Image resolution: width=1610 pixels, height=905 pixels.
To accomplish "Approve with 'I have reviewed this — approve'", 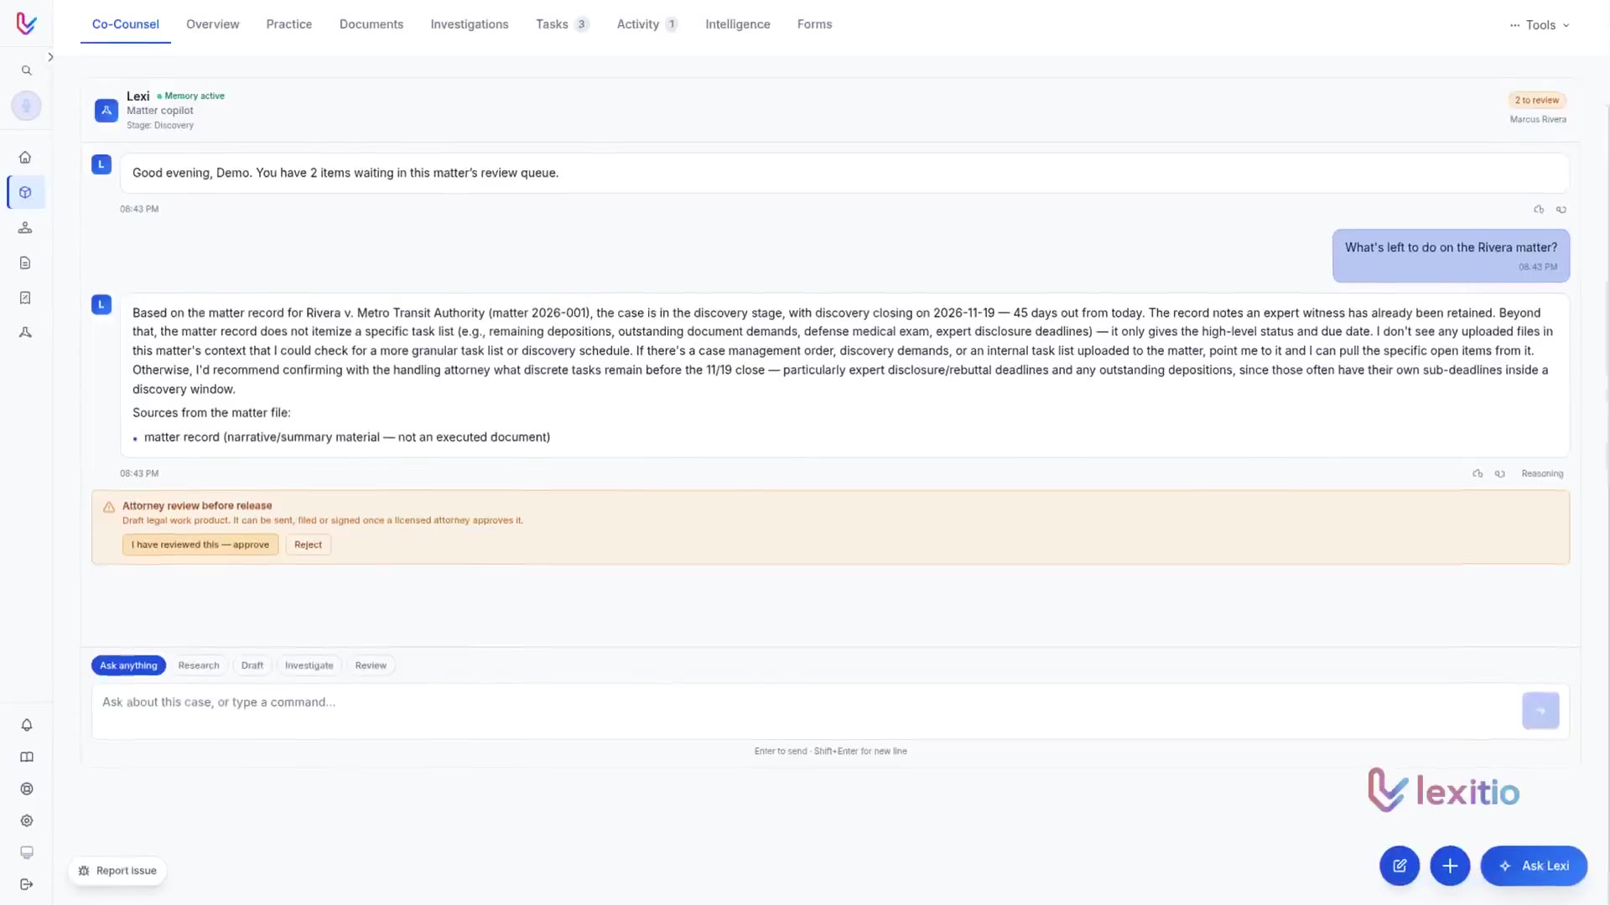I will (200, 545).
